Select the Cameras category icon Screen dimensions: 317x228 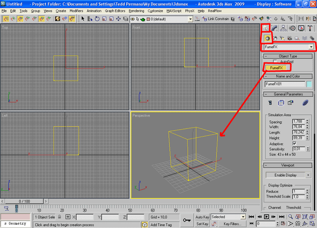click(x=290, y=38)
